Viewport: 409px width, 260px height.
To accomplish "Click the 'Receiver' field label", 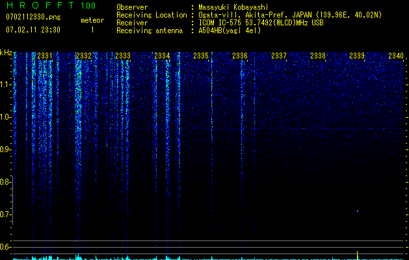I will 132,23.
